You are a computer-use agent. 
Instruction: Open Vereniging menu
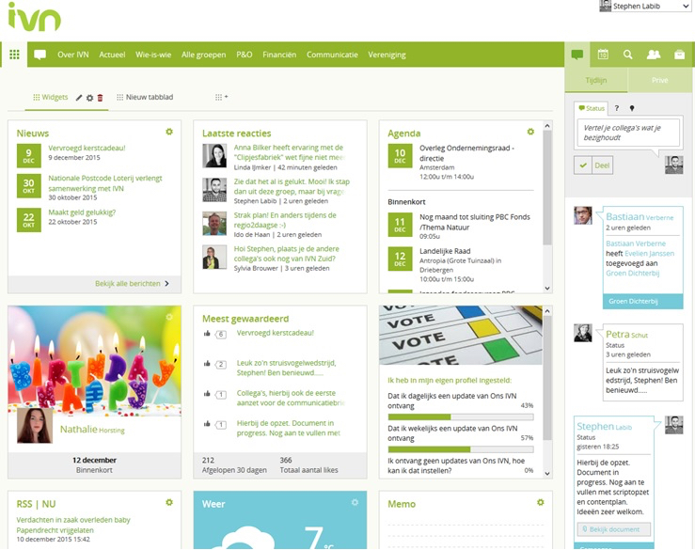click(387, 55)
